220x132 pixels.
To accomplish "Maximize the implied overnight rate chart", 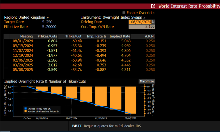I will click(x=147, y=81).
